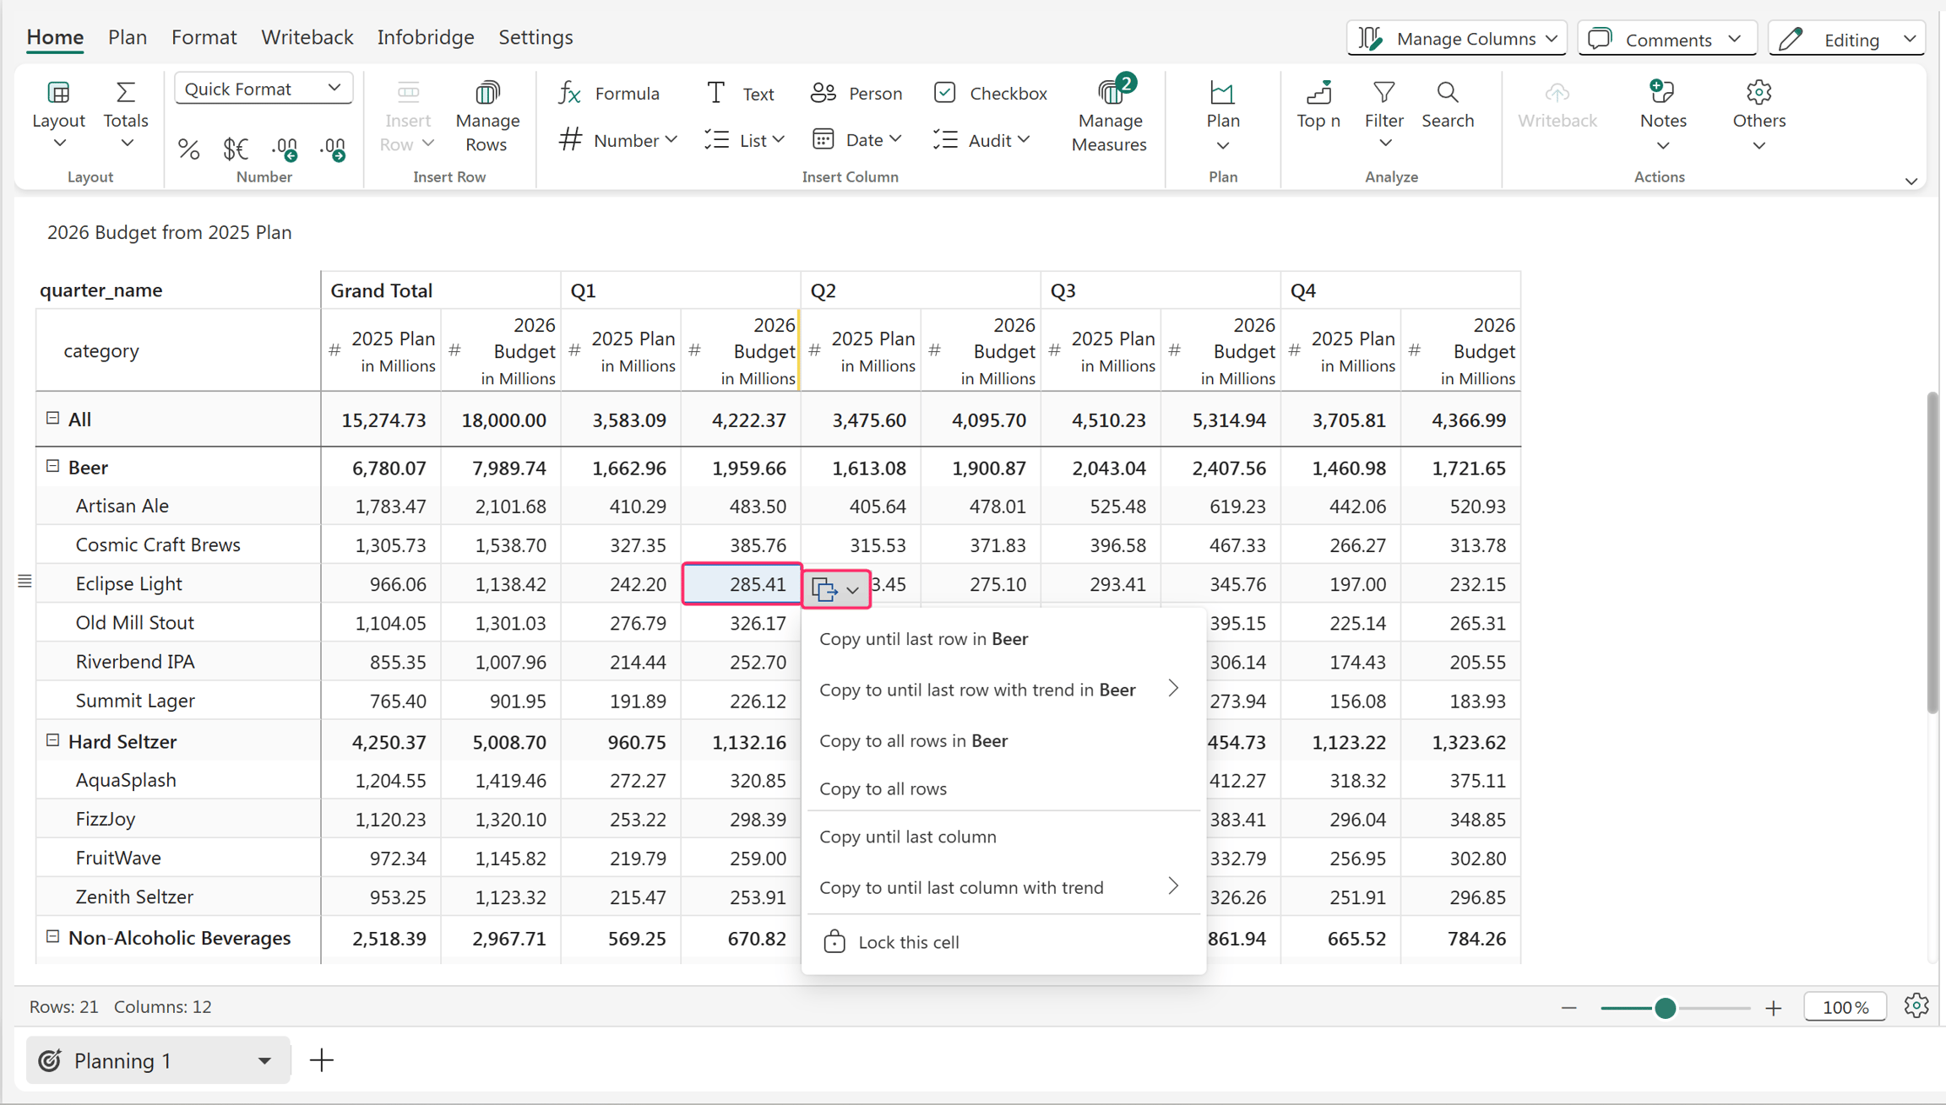
Task: Insert a Checkbox column
Action: (x=991, y=93)
